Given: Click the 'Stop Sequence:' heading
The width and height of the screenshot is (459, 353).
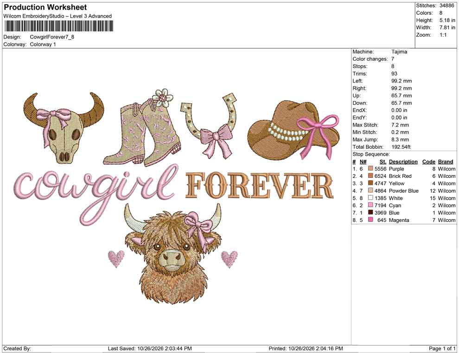Looking at the screenshot, I should [371, 154].
